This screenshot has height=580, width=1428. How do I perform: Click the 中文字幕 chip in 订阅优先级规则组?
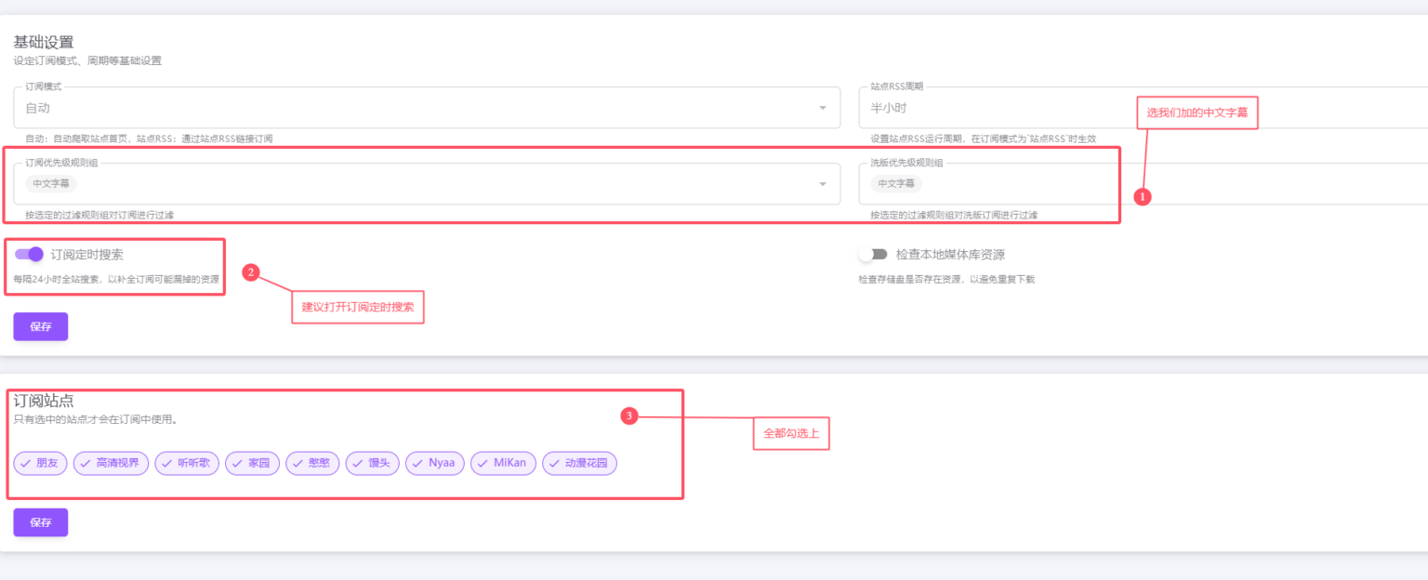[51, 184]
